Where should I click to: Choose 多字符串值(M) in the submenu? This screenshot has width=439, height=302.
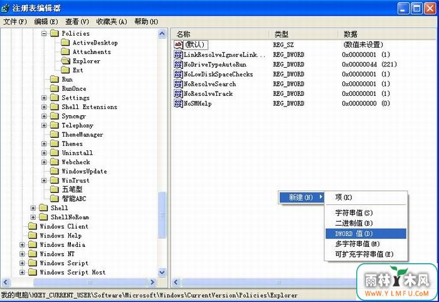coord(366,244)
